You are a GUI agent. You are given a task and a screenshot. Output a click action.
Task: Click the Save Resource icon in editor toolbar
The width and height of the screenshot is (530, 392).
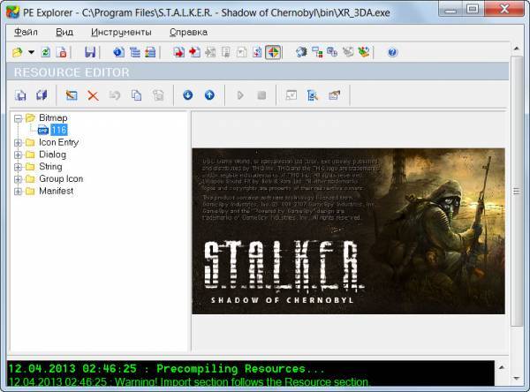coord(20,95)
